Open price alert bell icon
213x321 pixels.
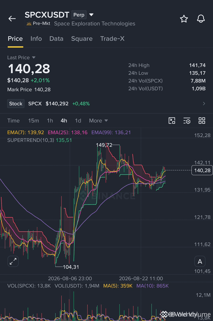pyautogui.click(x=201, y=19)
